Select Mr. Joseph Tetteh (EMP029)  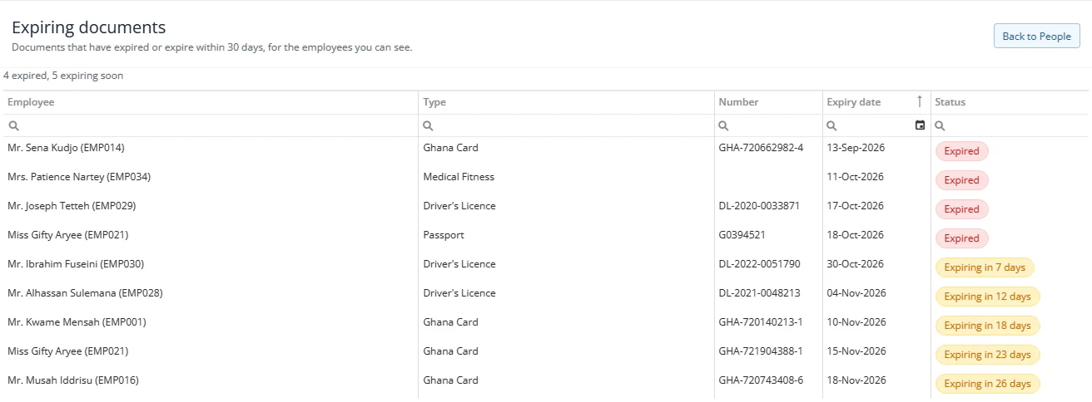pyautogui.click(x=72, y=206)
